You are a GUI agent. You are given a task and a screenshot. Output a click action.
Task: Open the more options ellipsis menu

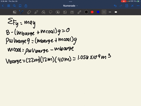tap(138, 6)
